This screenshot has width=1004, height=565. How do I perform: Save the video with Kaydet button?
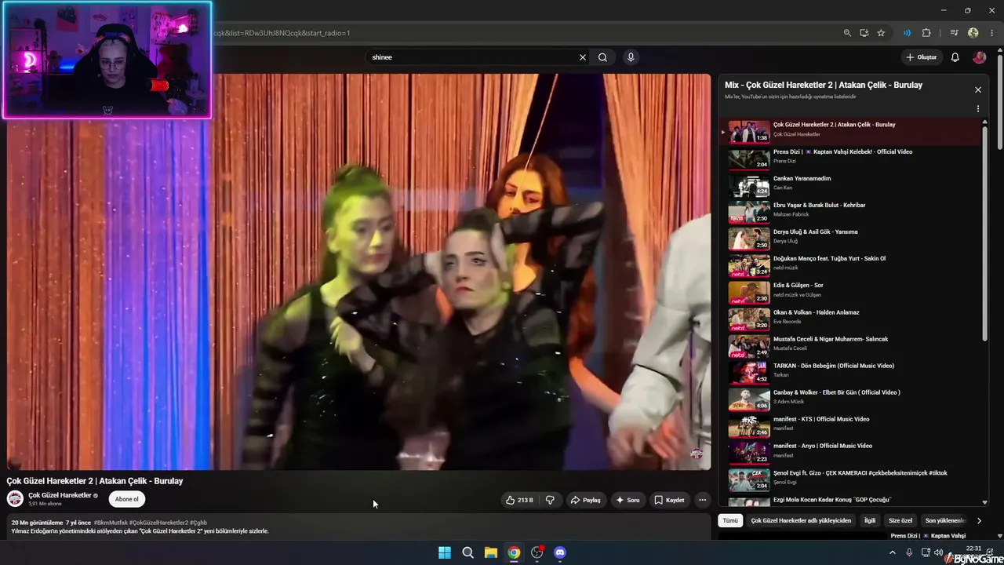pos(669,500)
